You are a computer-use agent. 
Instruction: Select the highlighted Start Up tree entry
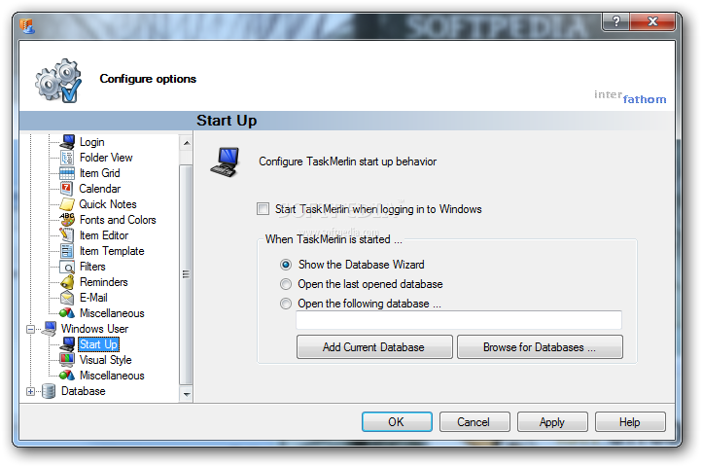coord(98,344)
